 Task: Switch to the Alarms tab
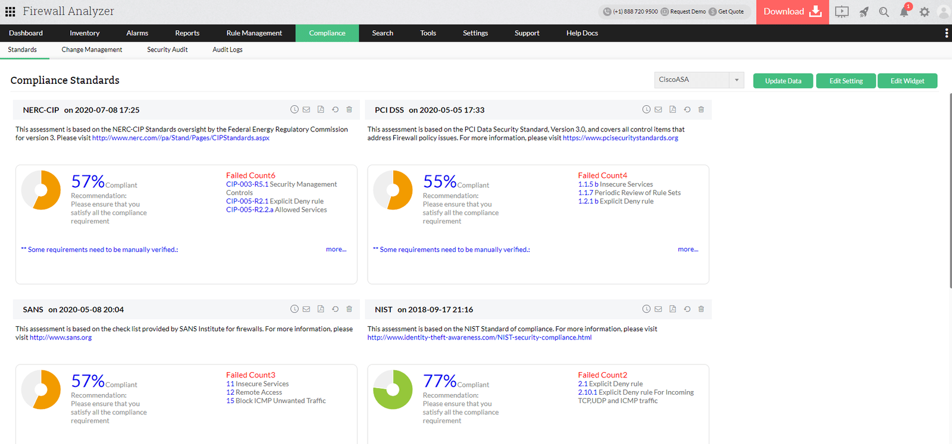point(137,33)
